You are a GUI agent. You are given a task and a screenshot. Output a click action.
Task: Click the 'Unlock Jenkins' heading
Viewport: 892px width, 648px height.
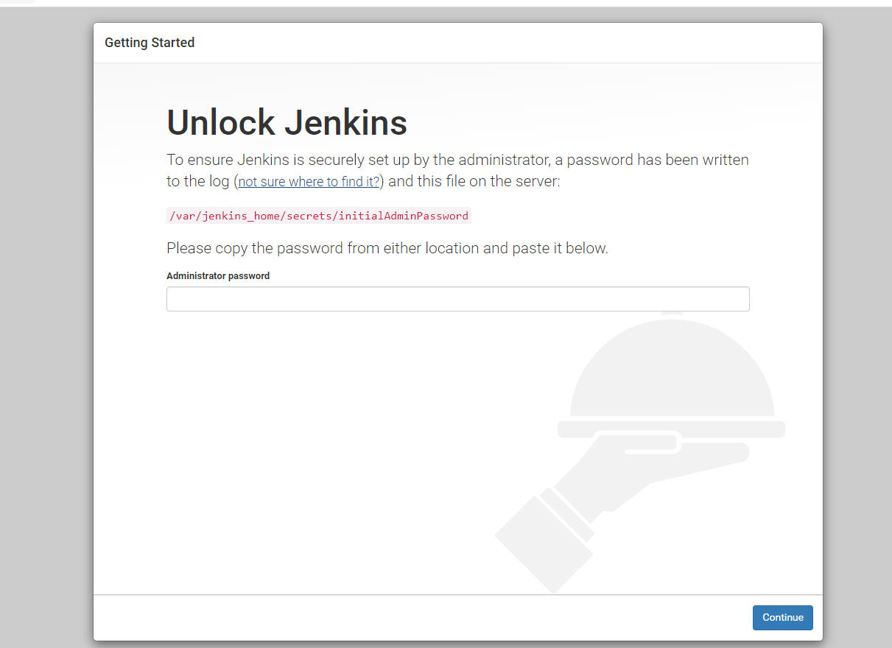coord(287,122)
